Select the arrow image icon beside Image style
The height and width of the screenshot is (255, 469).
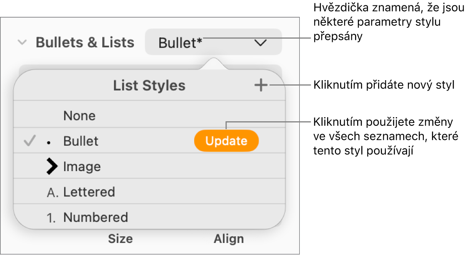click(x=52, y=166)
